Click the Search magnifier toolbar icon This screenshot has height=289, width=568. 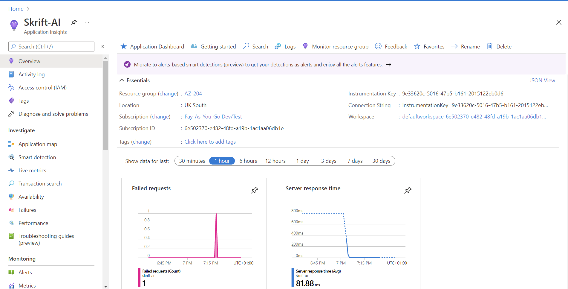tap(246, 46)
